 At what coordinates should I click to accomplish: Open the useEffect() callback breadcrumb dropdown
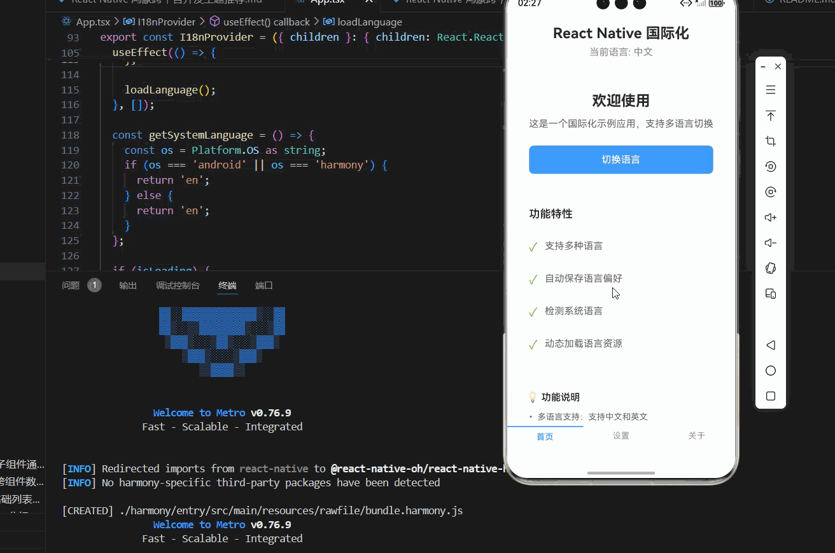click(267, 21)
